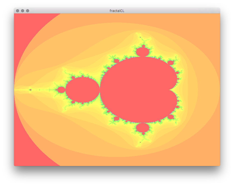Click the close button of fractalCL window
234x186 pixels.
tap(18, 11)
